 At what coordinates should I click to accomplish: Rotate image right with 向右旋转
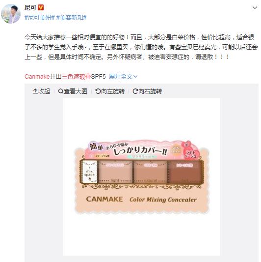click(x=147, y=91)
